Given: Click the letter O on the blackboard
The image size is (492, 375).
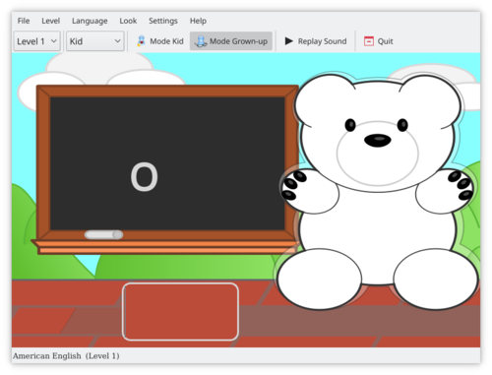Looking at the screenshot, I should (145, 177).
